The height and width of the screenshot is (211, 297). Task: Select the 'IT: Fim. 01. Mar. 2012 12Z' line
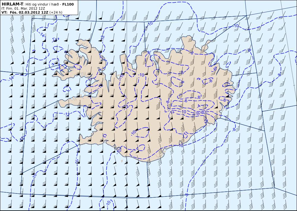click(23, 9)
